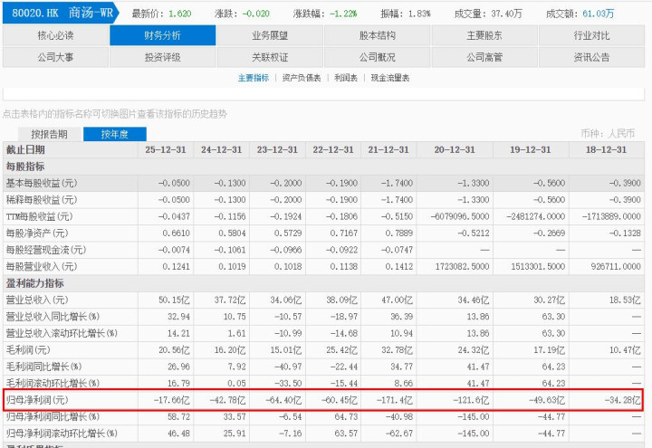652x448 pixels.
Task: Open the 行业对比 tab
Action: coord(591,35)
